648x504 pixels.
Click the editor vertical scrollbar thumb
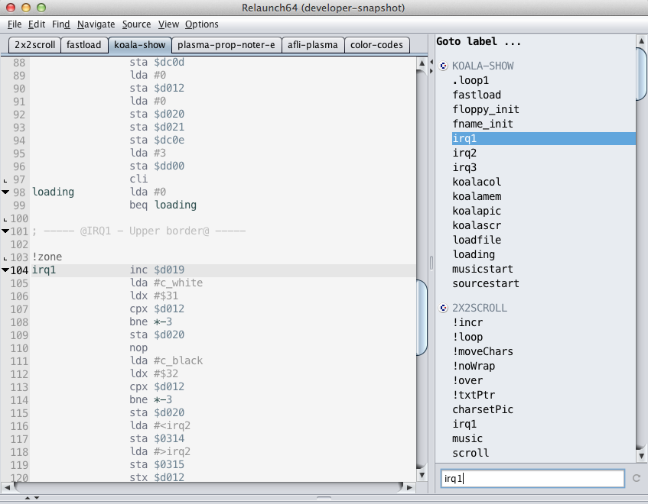click(x=423, y=317)
